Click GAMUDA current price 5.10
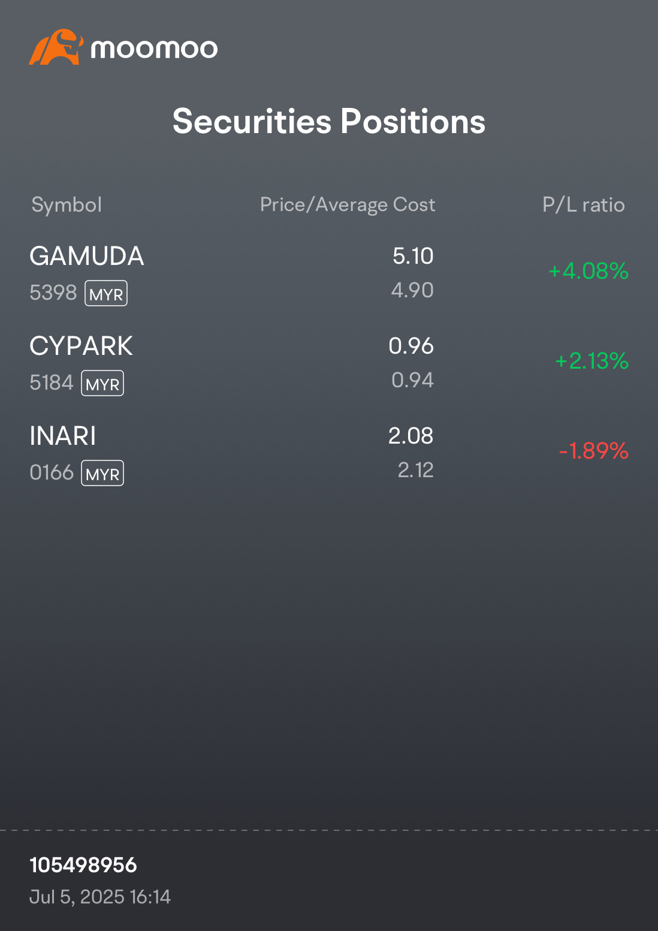This screenshot has height=931, width=658. point(413,256)
